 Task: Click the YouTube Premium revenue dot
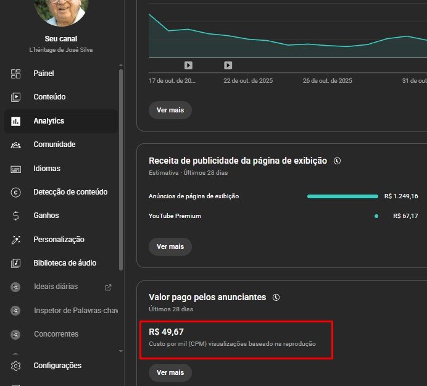tap(376, 216)
